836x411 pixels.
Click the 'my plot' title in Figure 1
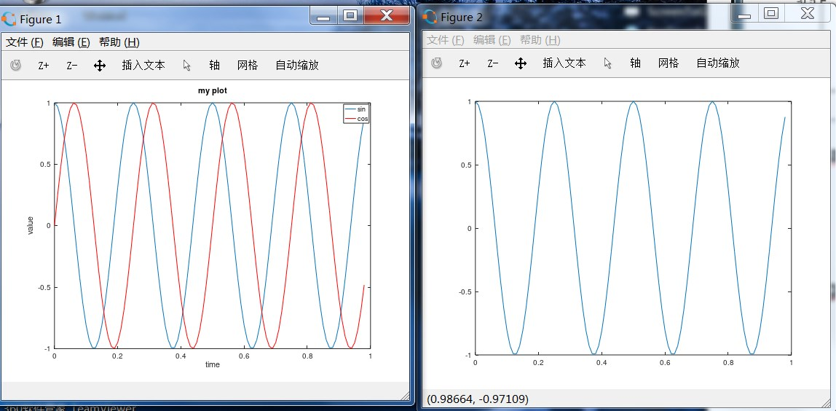tap(213, 91)
